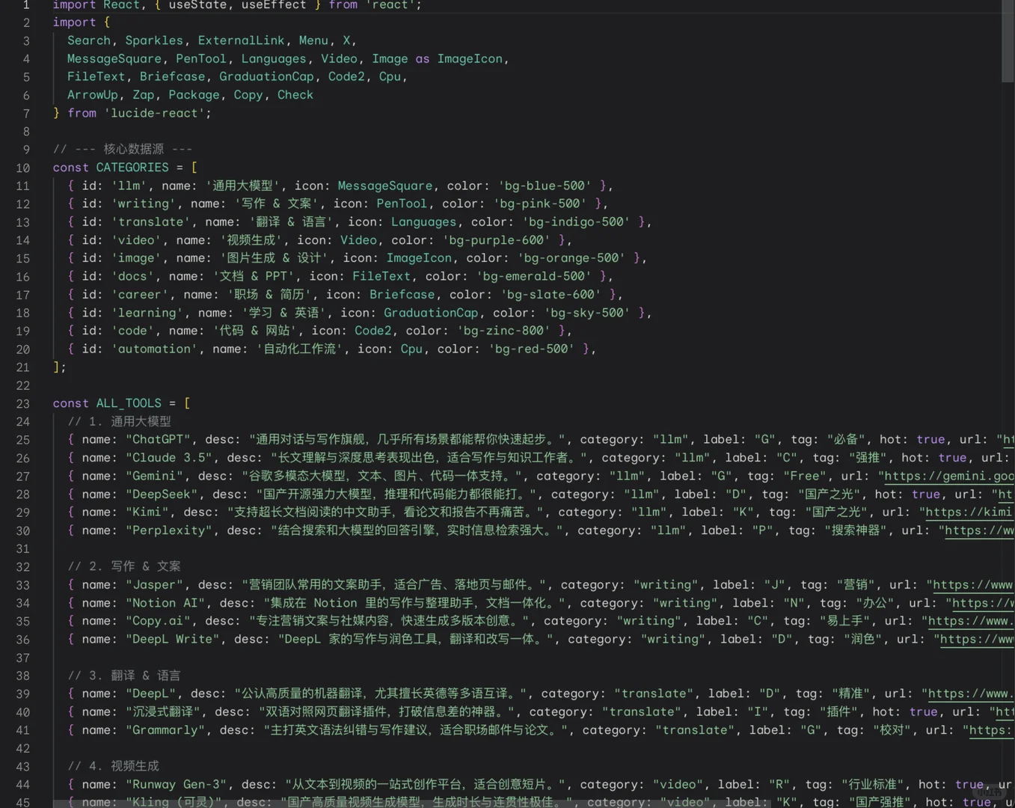Click the 'bg-zinc-800' color string
The height and width of the screenshot is (808, 1015).
click(503, 331)
